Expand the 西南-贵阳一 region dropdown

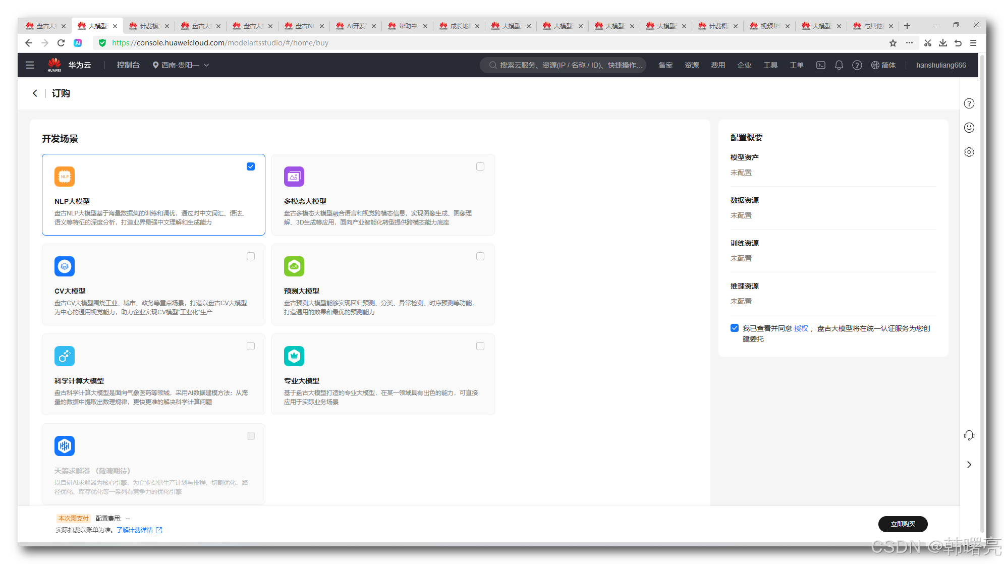(x=181, y=65)
